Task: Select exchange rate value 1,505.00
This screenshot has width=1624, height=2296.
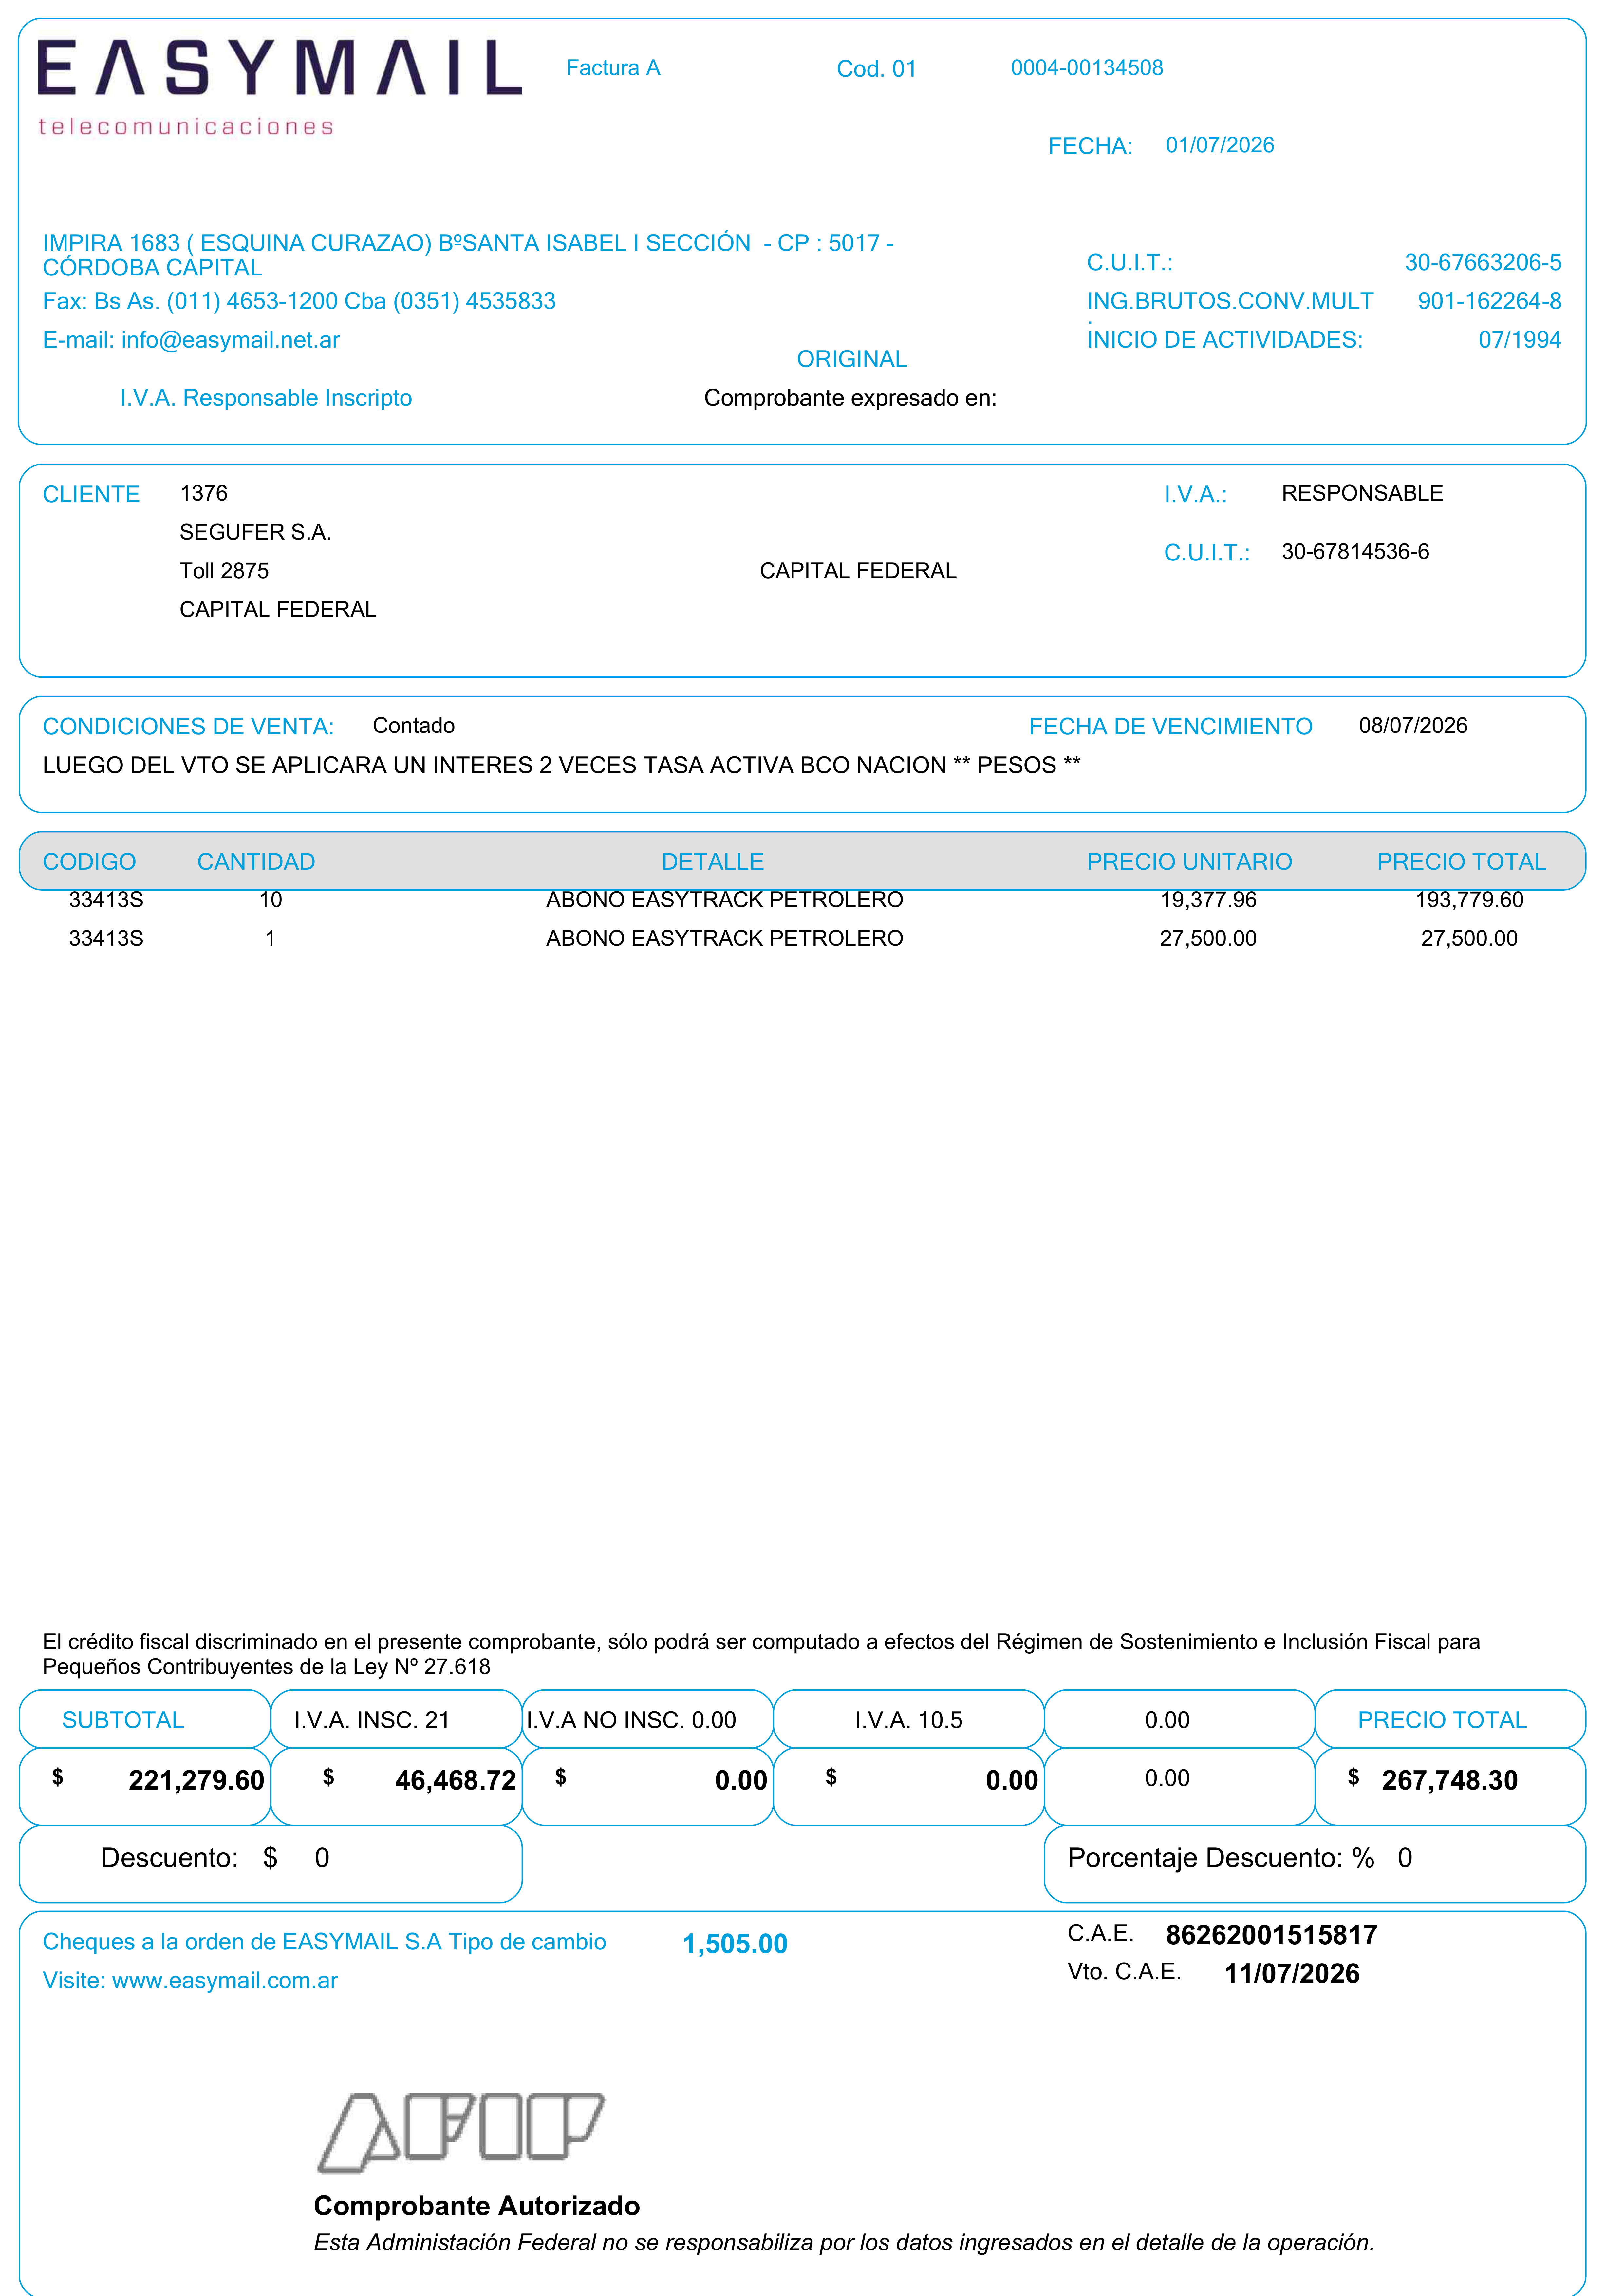Action: coord(735,1944)
